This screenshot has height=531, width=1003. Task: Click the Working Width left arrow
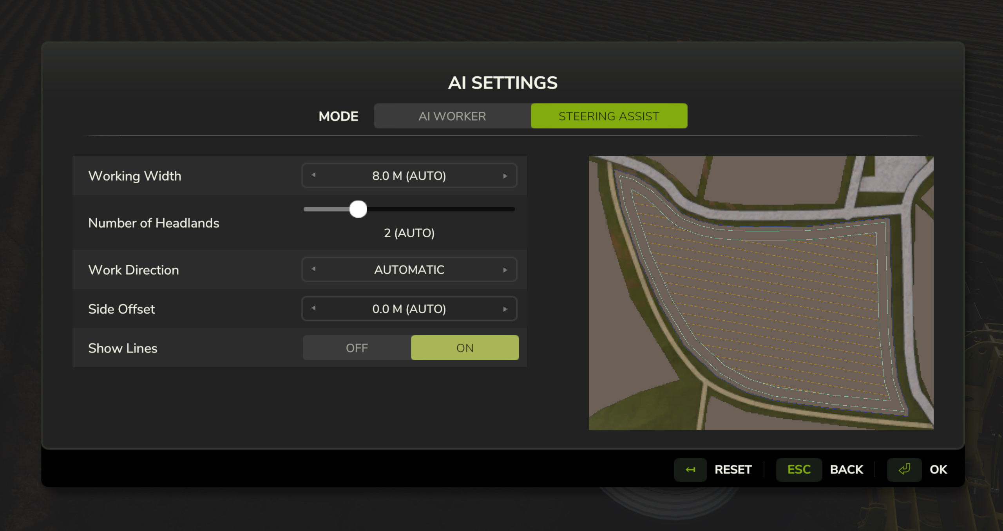click(313, 175)
